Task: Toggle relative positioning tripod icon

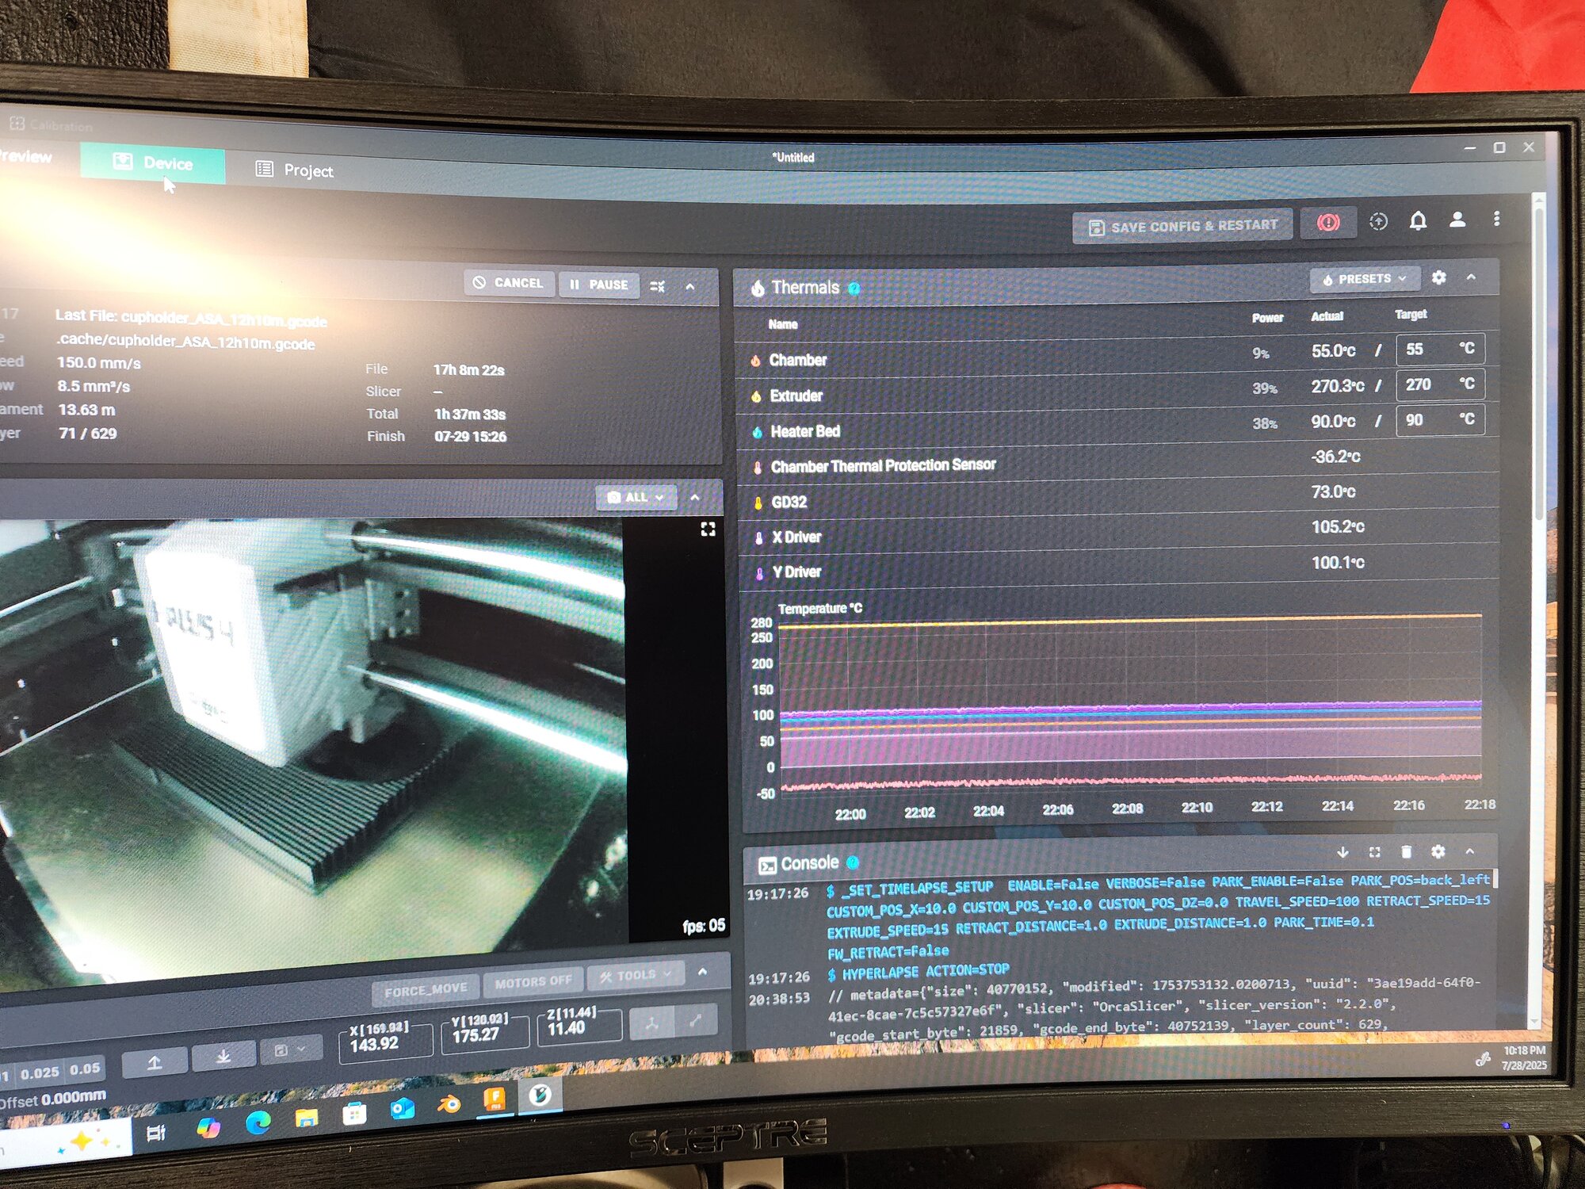Action: (x=651, y=1023)
